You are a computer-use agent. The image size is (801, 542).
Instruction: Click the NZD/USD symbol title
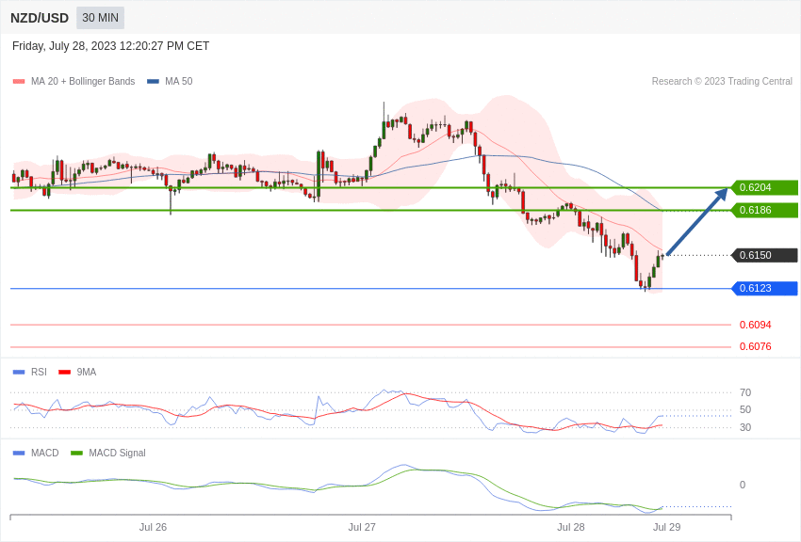(x=40, y=18)
